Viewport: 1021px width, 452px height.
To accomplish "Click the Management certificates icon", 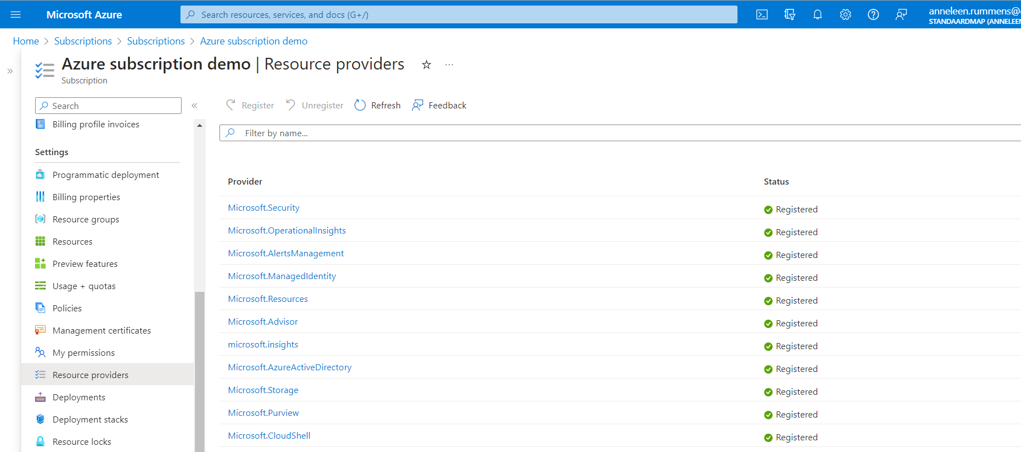I will click(40, 330).
